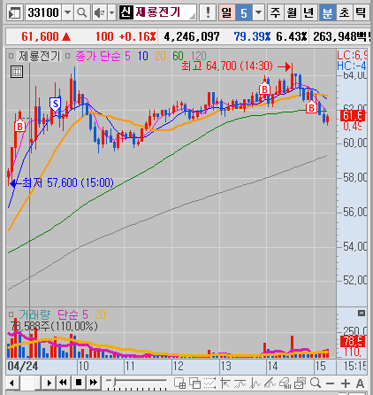The height and width of the screenshot is (395, 373).
Task: Toggle the 제룡전기 price series checkbox
Action: click(11, 56)
